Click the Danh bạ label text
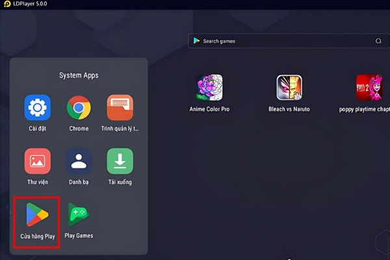Image resolution: width=390 pixels, height=260 pixels. (x=79, y=182)
